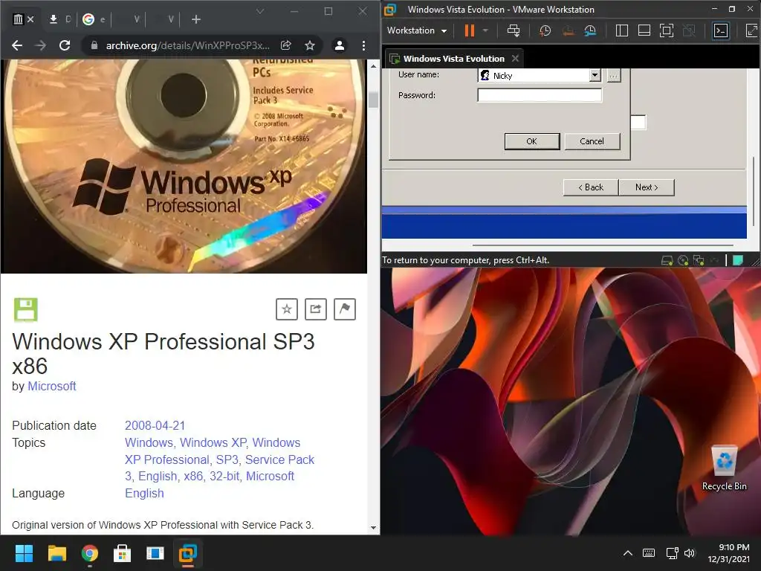Click the browser page vertical scrollbar thumb
Viewport: 761px width, 571px height.
(x=373, y=100)
